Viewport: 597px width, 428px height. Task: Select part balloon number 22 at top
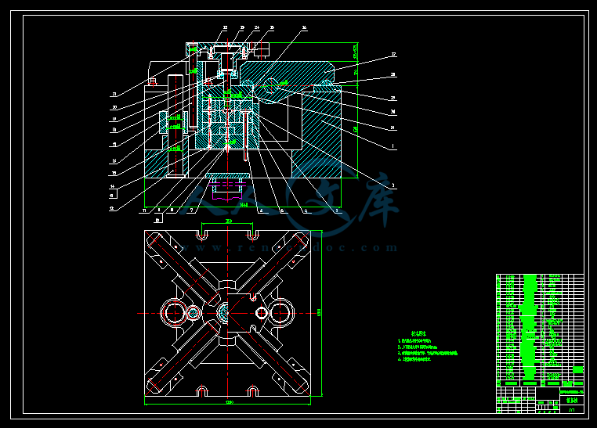pos(225,27)
